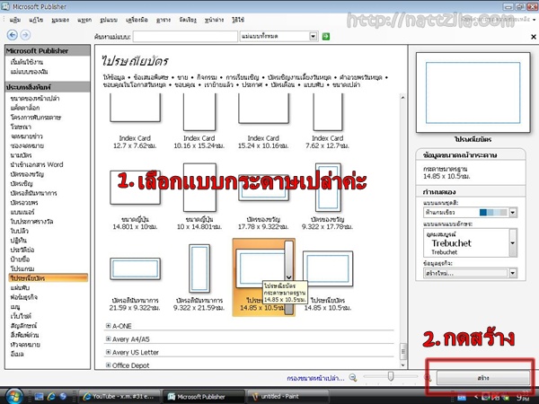Select the เมนู (Menus) category
539x404 pixels.
(x=15, y=306)
